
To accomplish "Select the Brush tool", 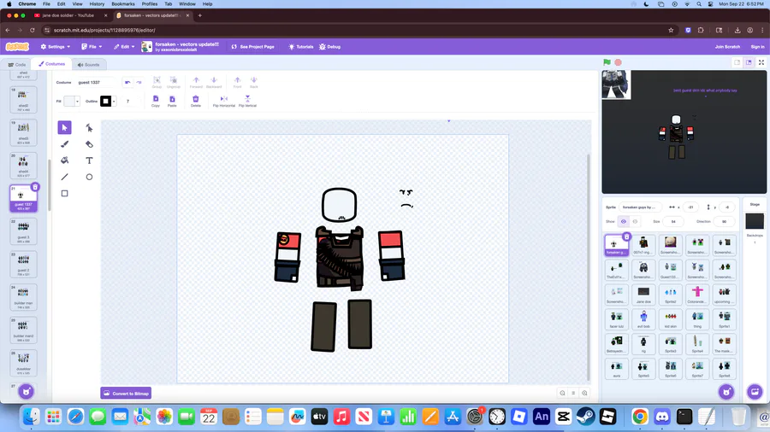I will (64, 144).
